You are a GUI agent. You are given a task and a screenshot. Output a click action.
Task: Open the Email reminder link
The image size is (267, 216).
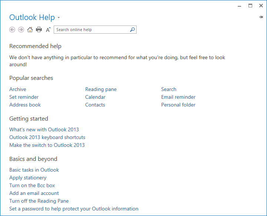pos(178,97)
